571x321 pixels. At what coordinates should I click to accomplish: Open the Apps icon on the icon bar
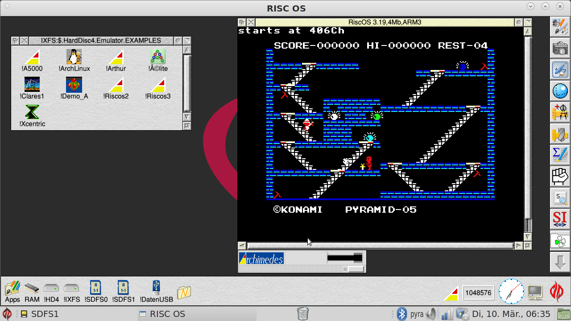12,289
